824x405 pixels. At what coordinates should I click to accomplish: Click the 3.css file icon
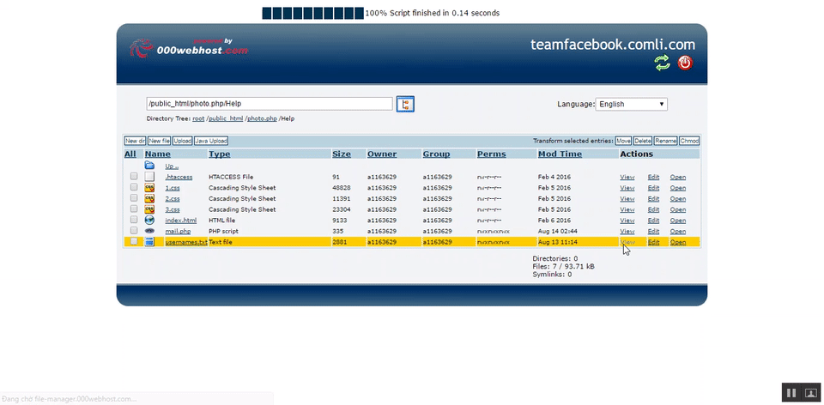[149, 209]
